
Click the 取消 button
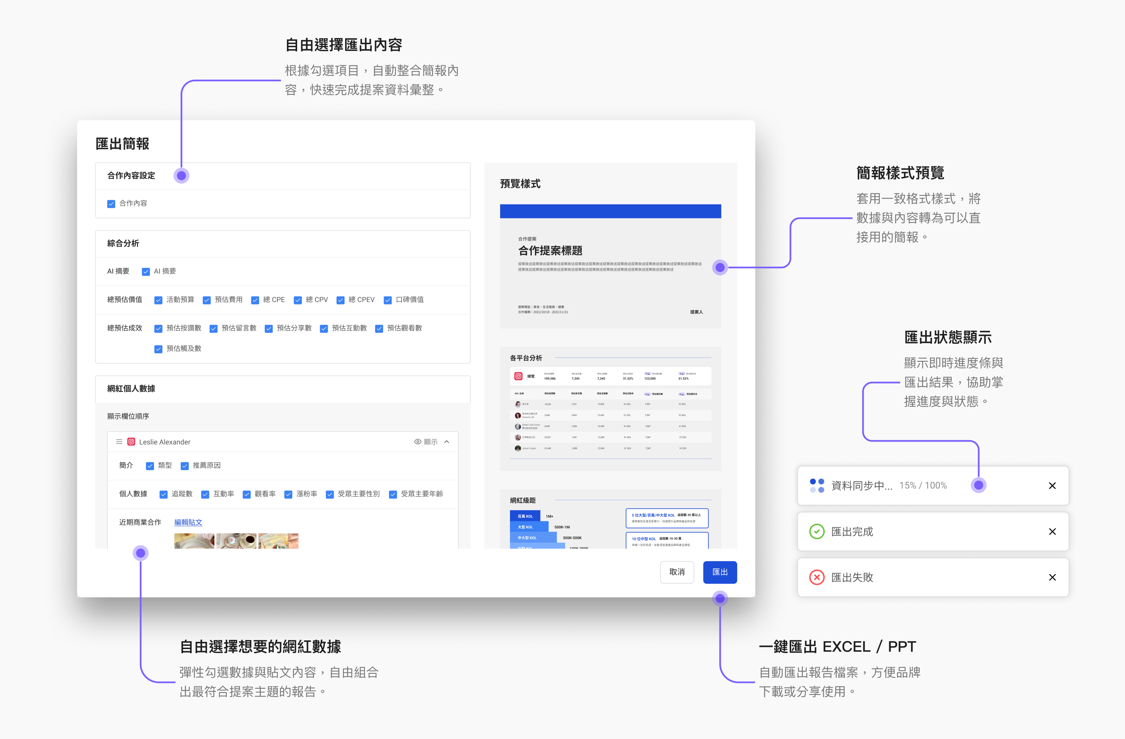coord(677,572)
